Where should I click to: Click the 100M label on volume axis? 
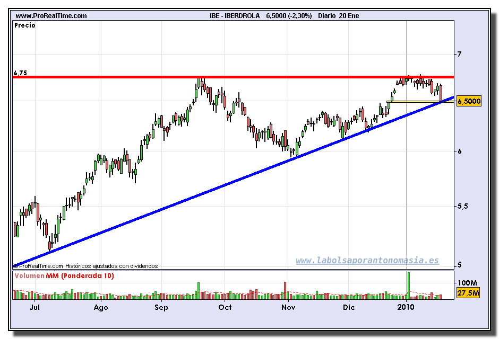(x=467, y=283)
